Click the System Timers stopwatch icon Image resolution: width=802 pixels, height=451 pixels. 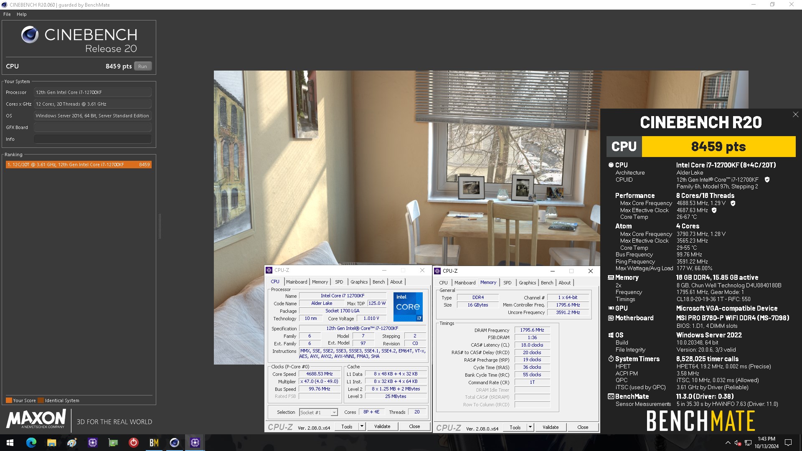coord(611,359)
